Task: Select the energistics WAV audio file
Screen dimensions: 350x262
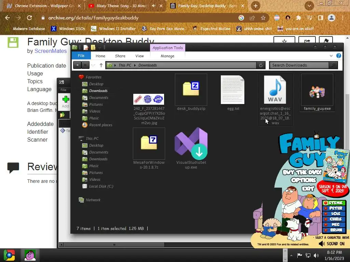Action: click(275, 90)
